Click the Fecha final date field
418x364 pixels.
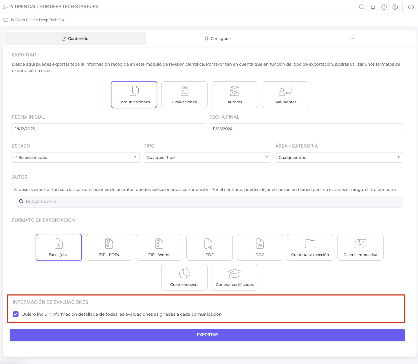click(306, 129)
